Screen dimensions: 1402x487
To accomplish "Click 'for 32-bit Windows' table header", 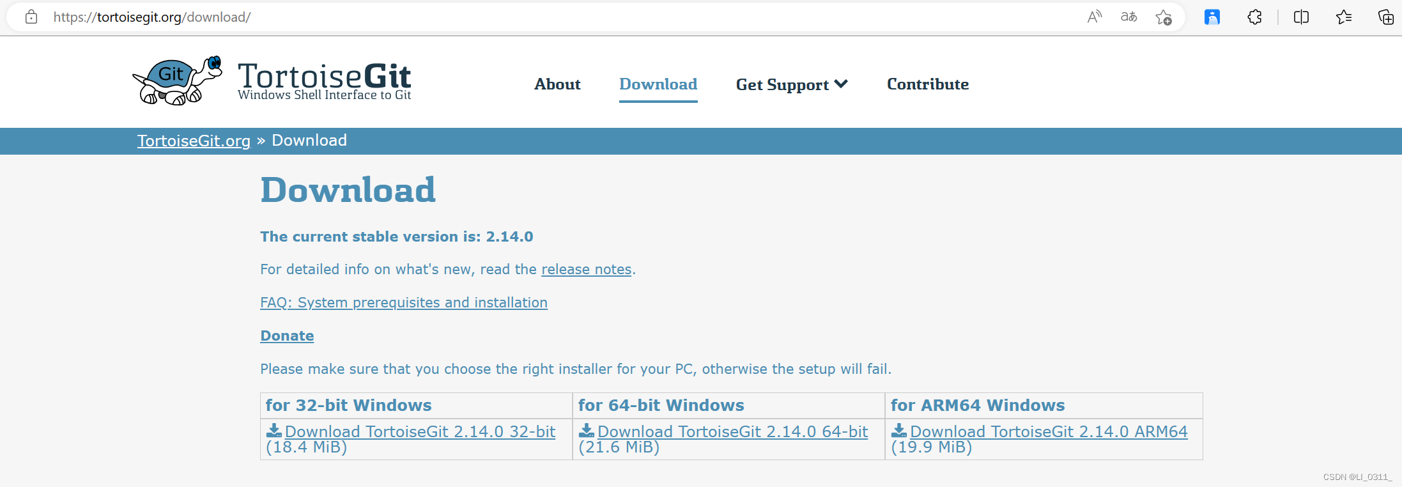I will [349, 405].
